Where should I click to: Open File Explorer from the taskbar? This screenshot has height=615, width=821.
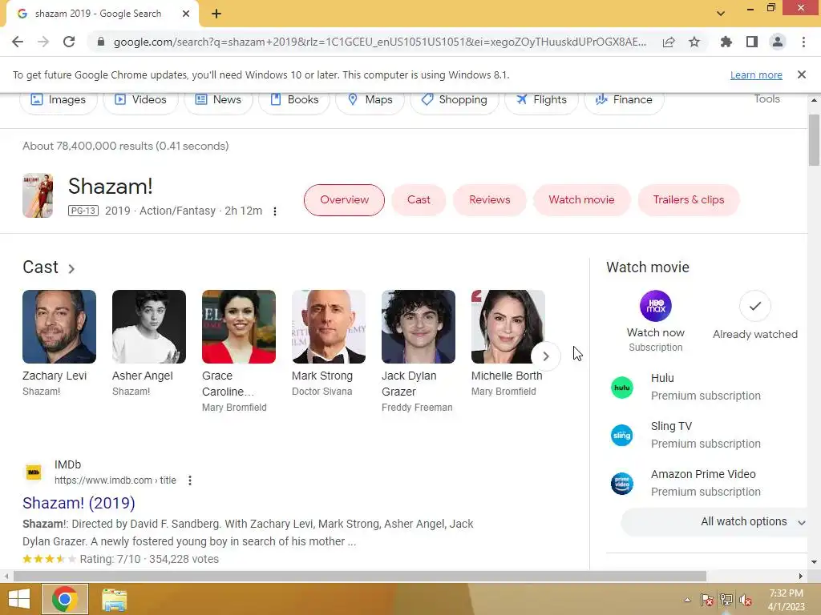point(114,600)
